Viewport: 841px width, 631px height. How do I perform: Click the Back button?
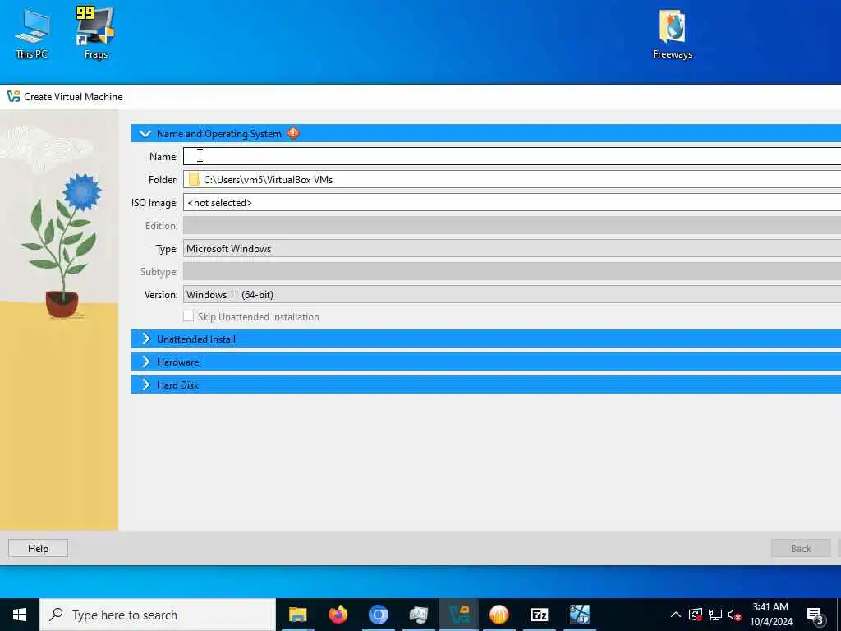[801, 548]
